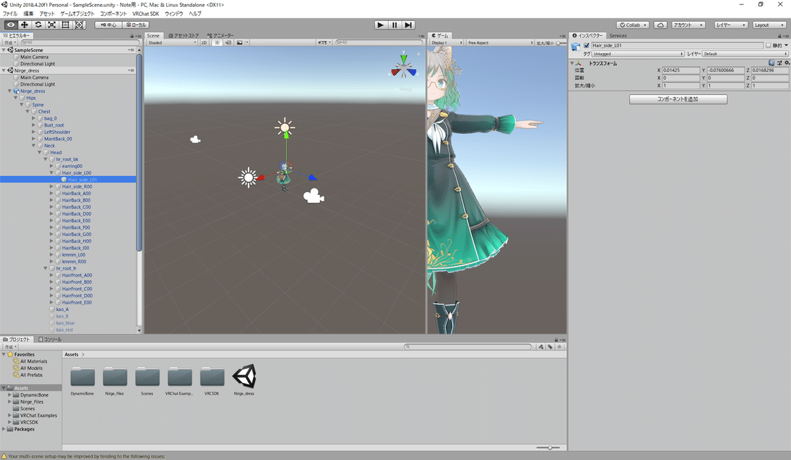Open the Layers (レイヤー) toolbar dropdown

(x=731, y=25)
